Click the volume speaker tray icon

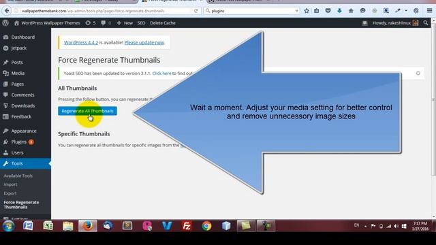coord(396,226)
